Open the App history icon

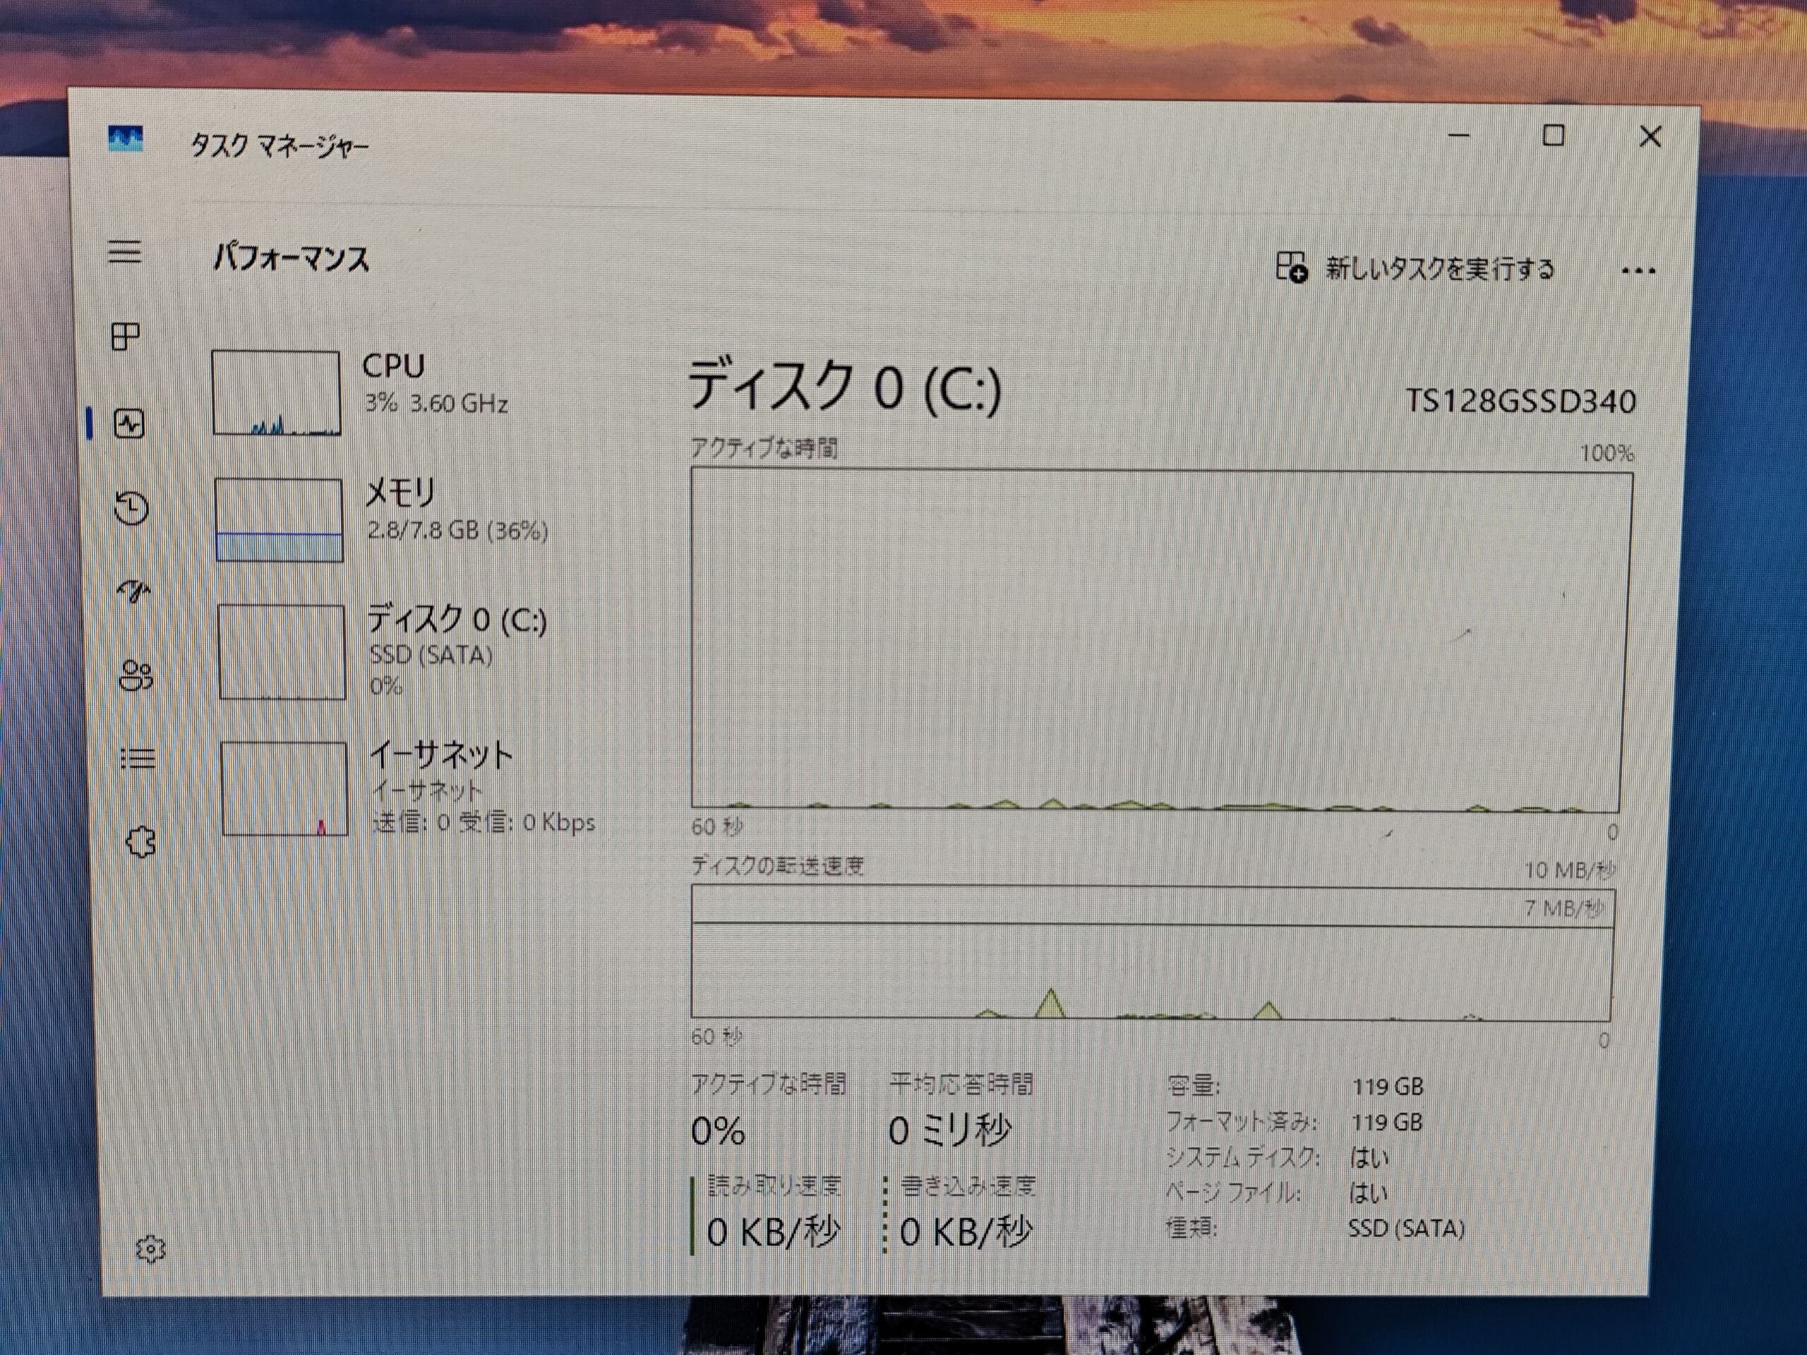pos(131,508)
